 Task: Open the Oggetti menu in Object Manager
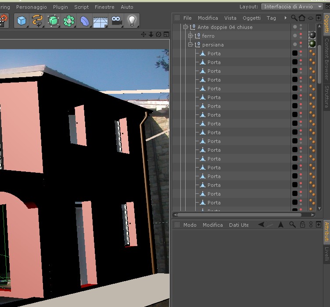pos(251,18)
